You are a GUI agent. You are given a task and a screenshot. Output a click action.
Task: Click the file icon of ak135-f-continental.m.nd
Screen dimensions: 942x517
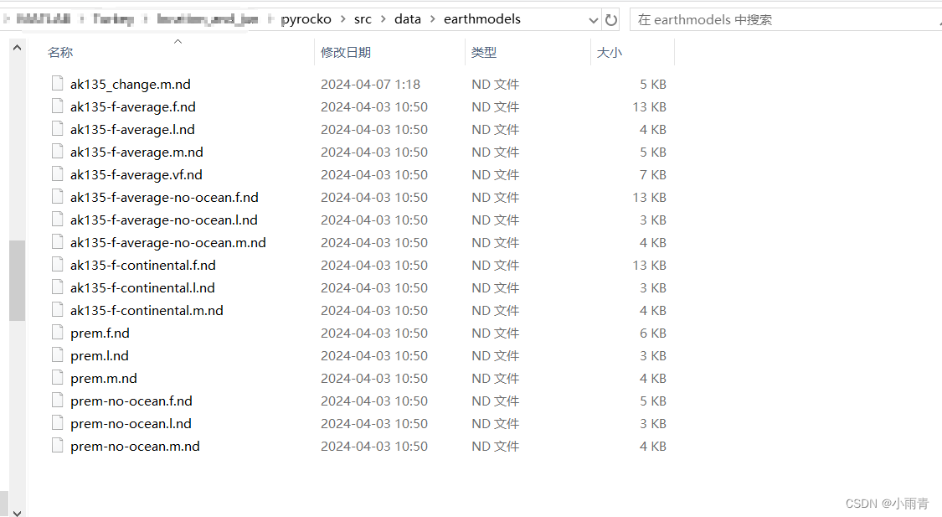tap(57, 310)
